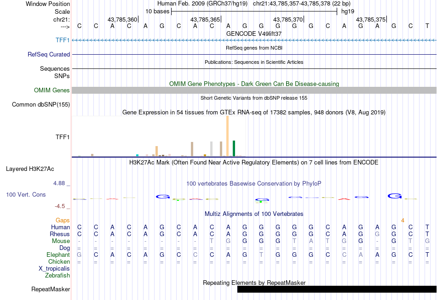
Task: Click the RefSeq genes from NCBI title
Action: 254,48
